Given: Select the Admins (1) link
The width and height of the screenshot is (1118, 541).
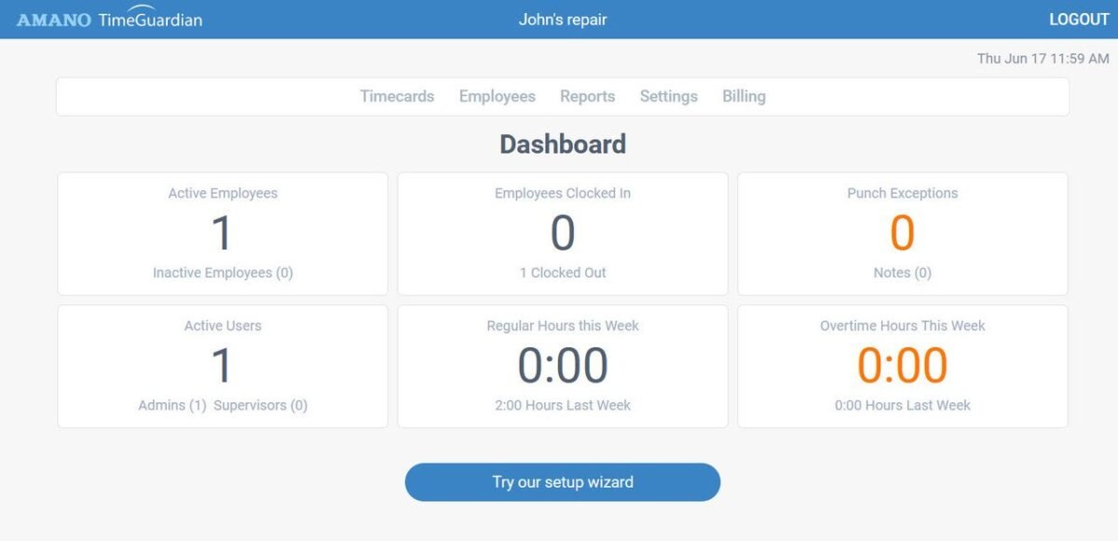Looking at the screenshot, I should pyautogui.click(x=172, y=405).
